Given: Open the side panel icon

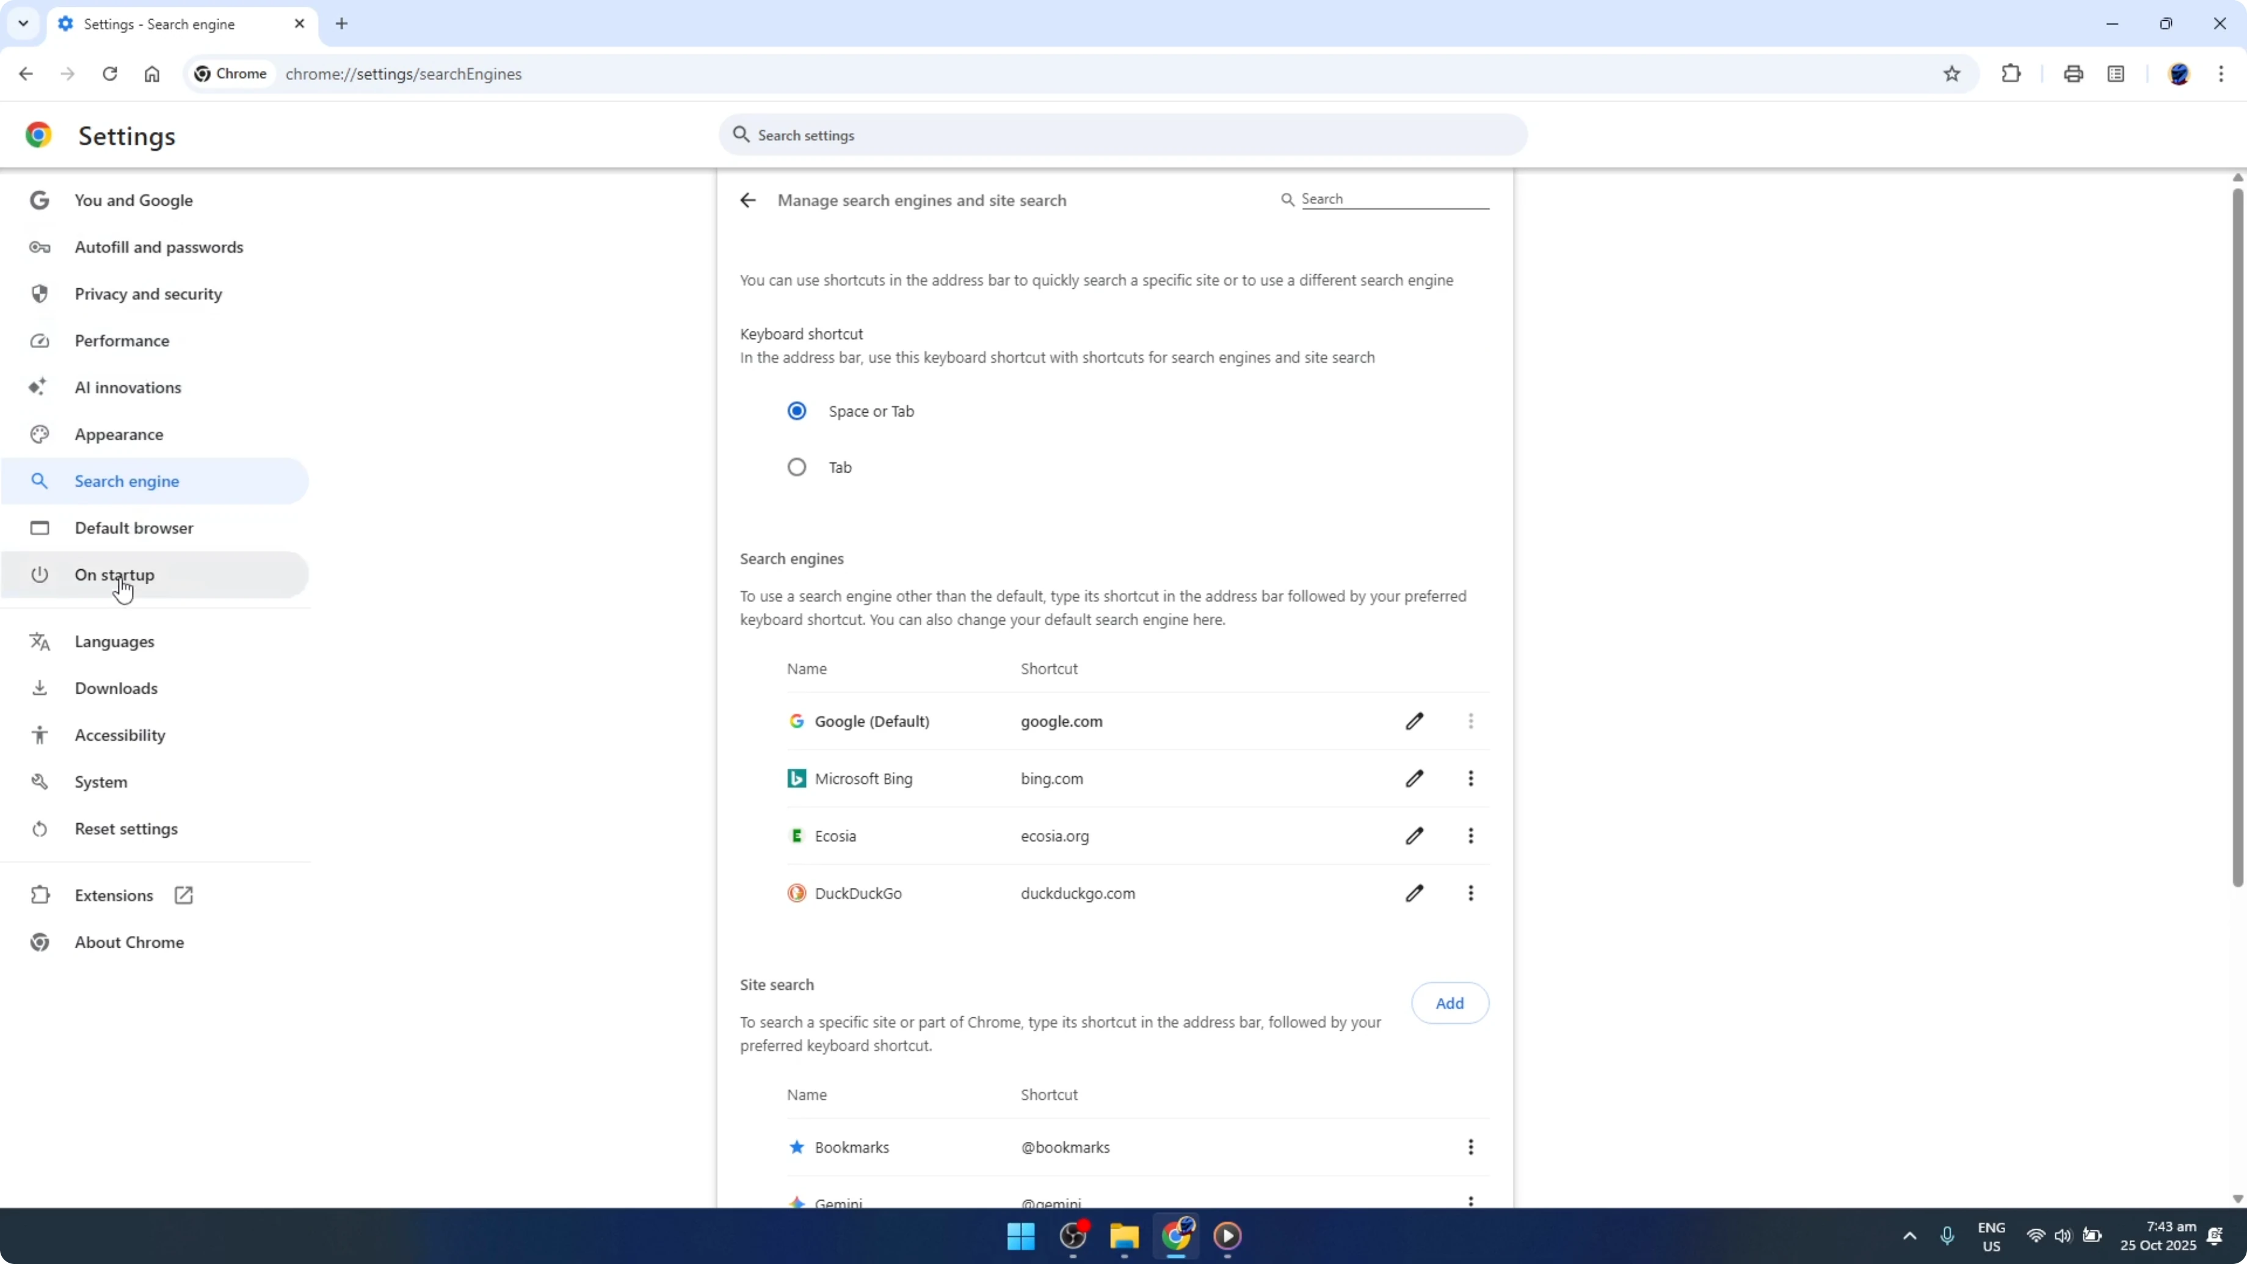Looking at the screenshot, I should [x=2116, y=74].
